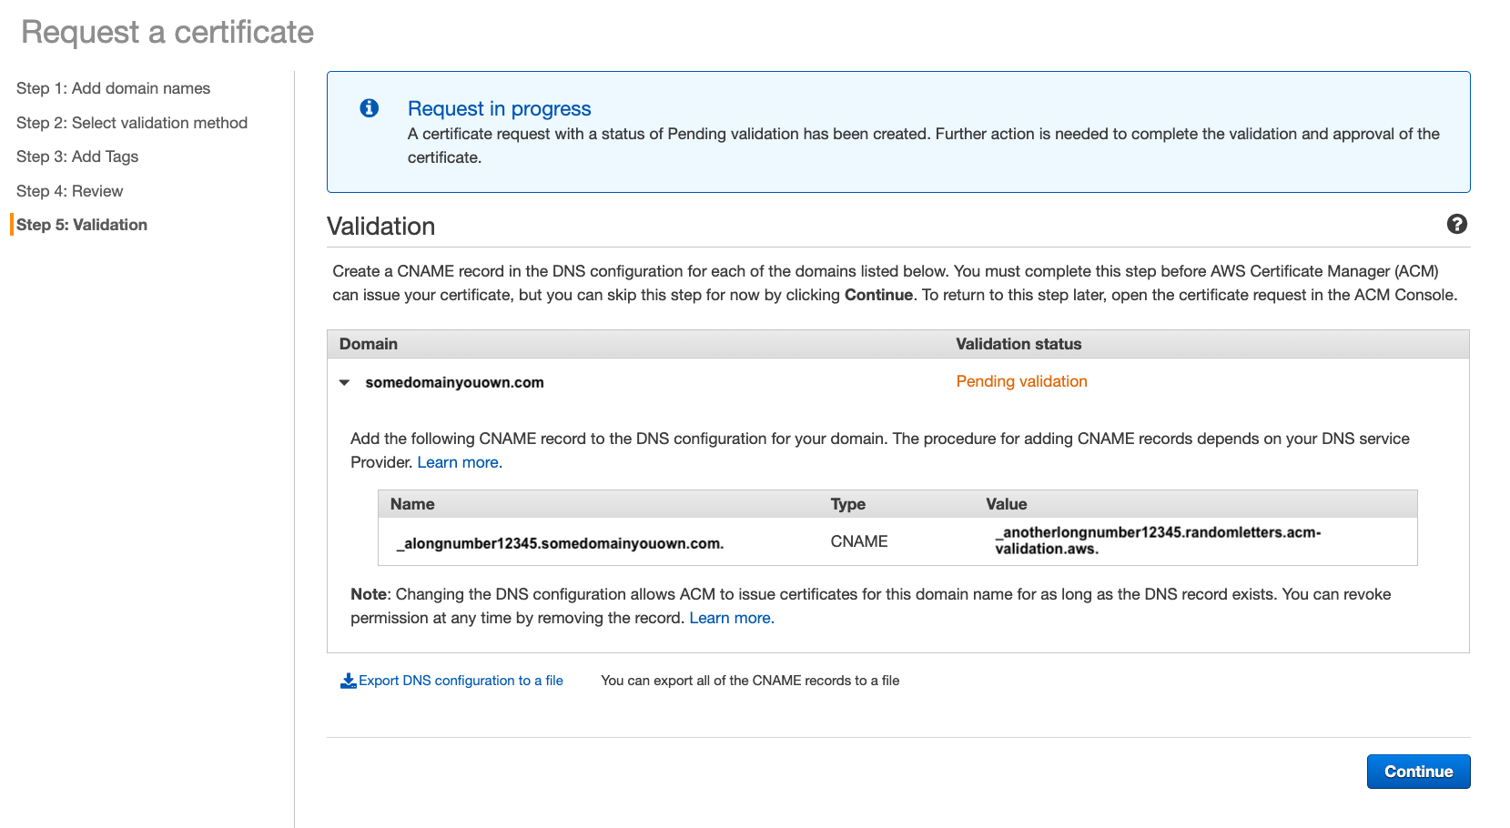The height and width of the screenshot is (828, 1510).
Task: Click the Validation status column header
Action: (1018, 344)
